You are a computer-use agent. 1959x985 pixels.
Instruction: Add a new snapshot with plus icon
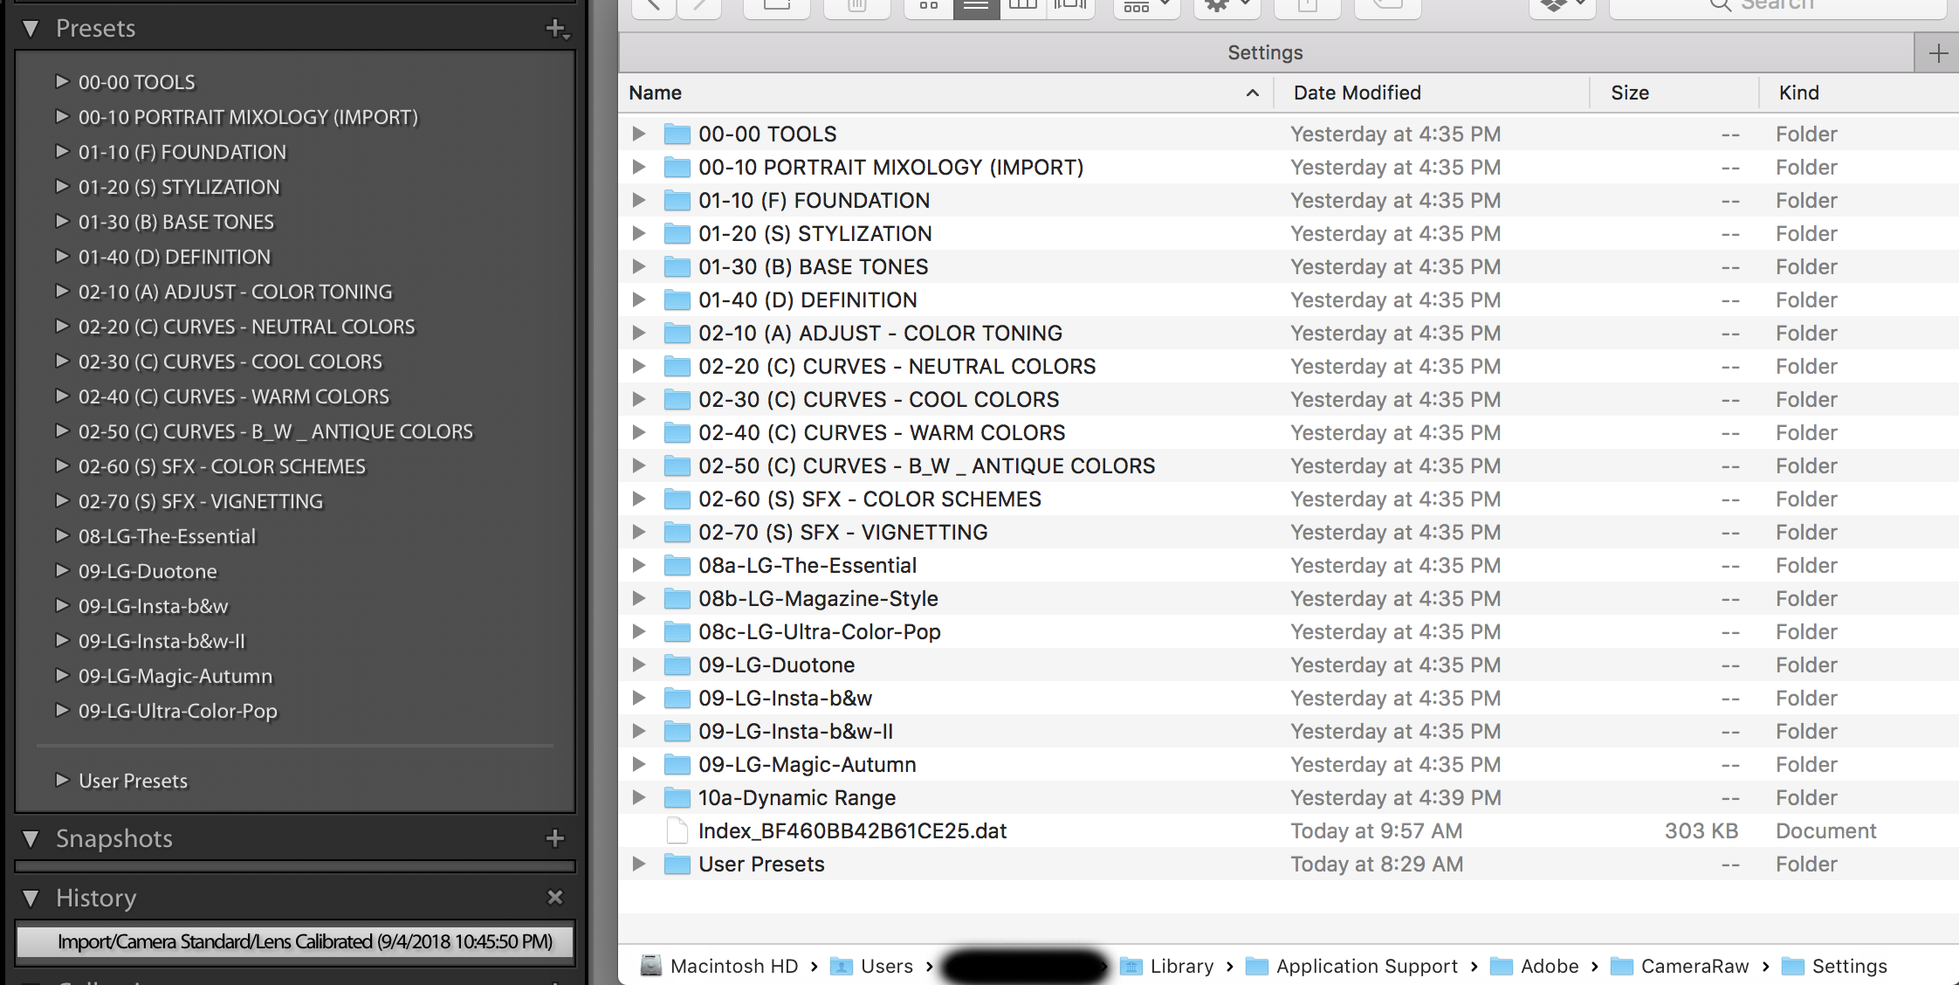pos(555,838)
